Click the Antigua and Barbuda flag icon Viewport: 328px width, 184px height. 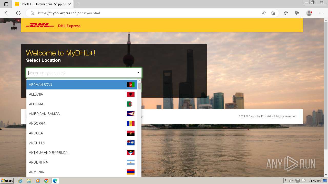(131, 153)
